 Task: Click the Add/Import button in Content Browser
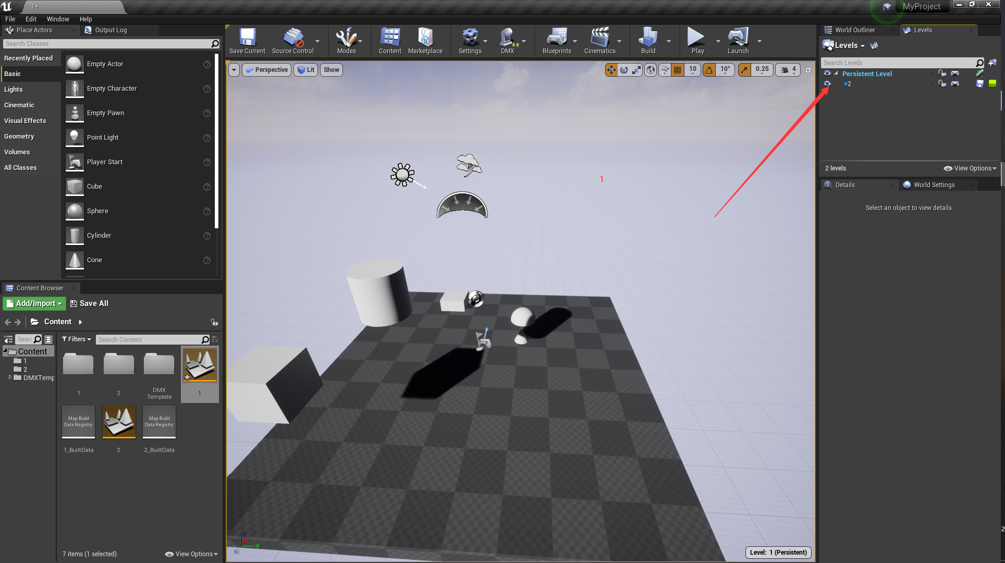[x=33, y=303]
